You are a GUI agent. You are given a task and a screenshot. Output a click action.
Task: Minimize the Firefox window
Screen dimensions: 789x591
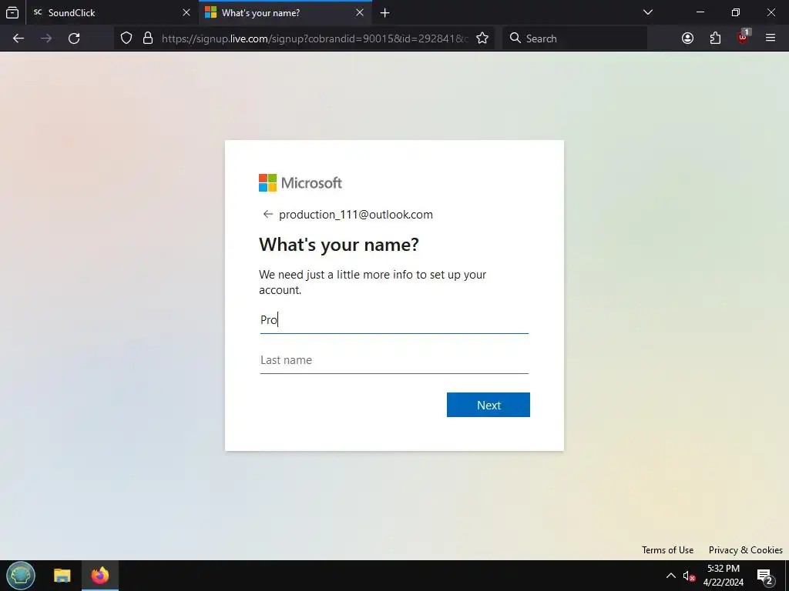(x=700, y=12)
